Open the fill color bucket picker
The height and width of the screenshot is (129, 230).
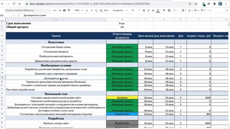(x=164, y=10)
